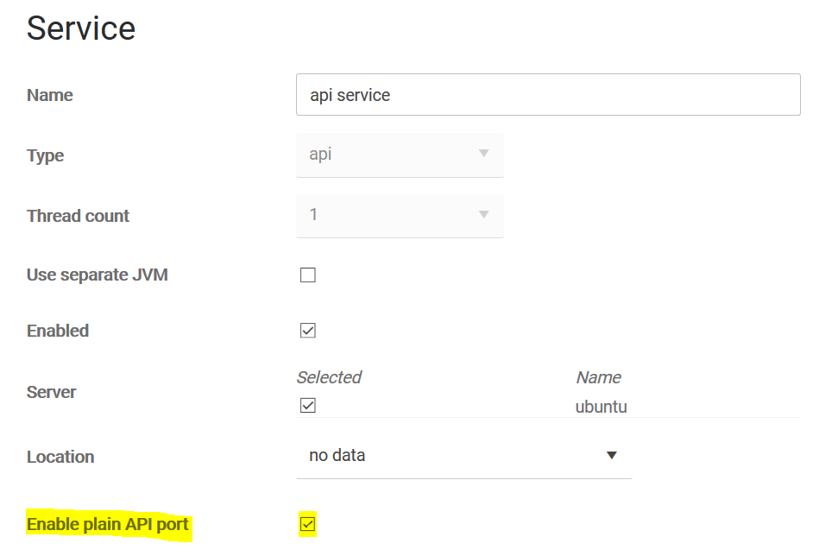
Task: Click the highlighted 'Enable plain API port' label
Action: coord(108,524)
